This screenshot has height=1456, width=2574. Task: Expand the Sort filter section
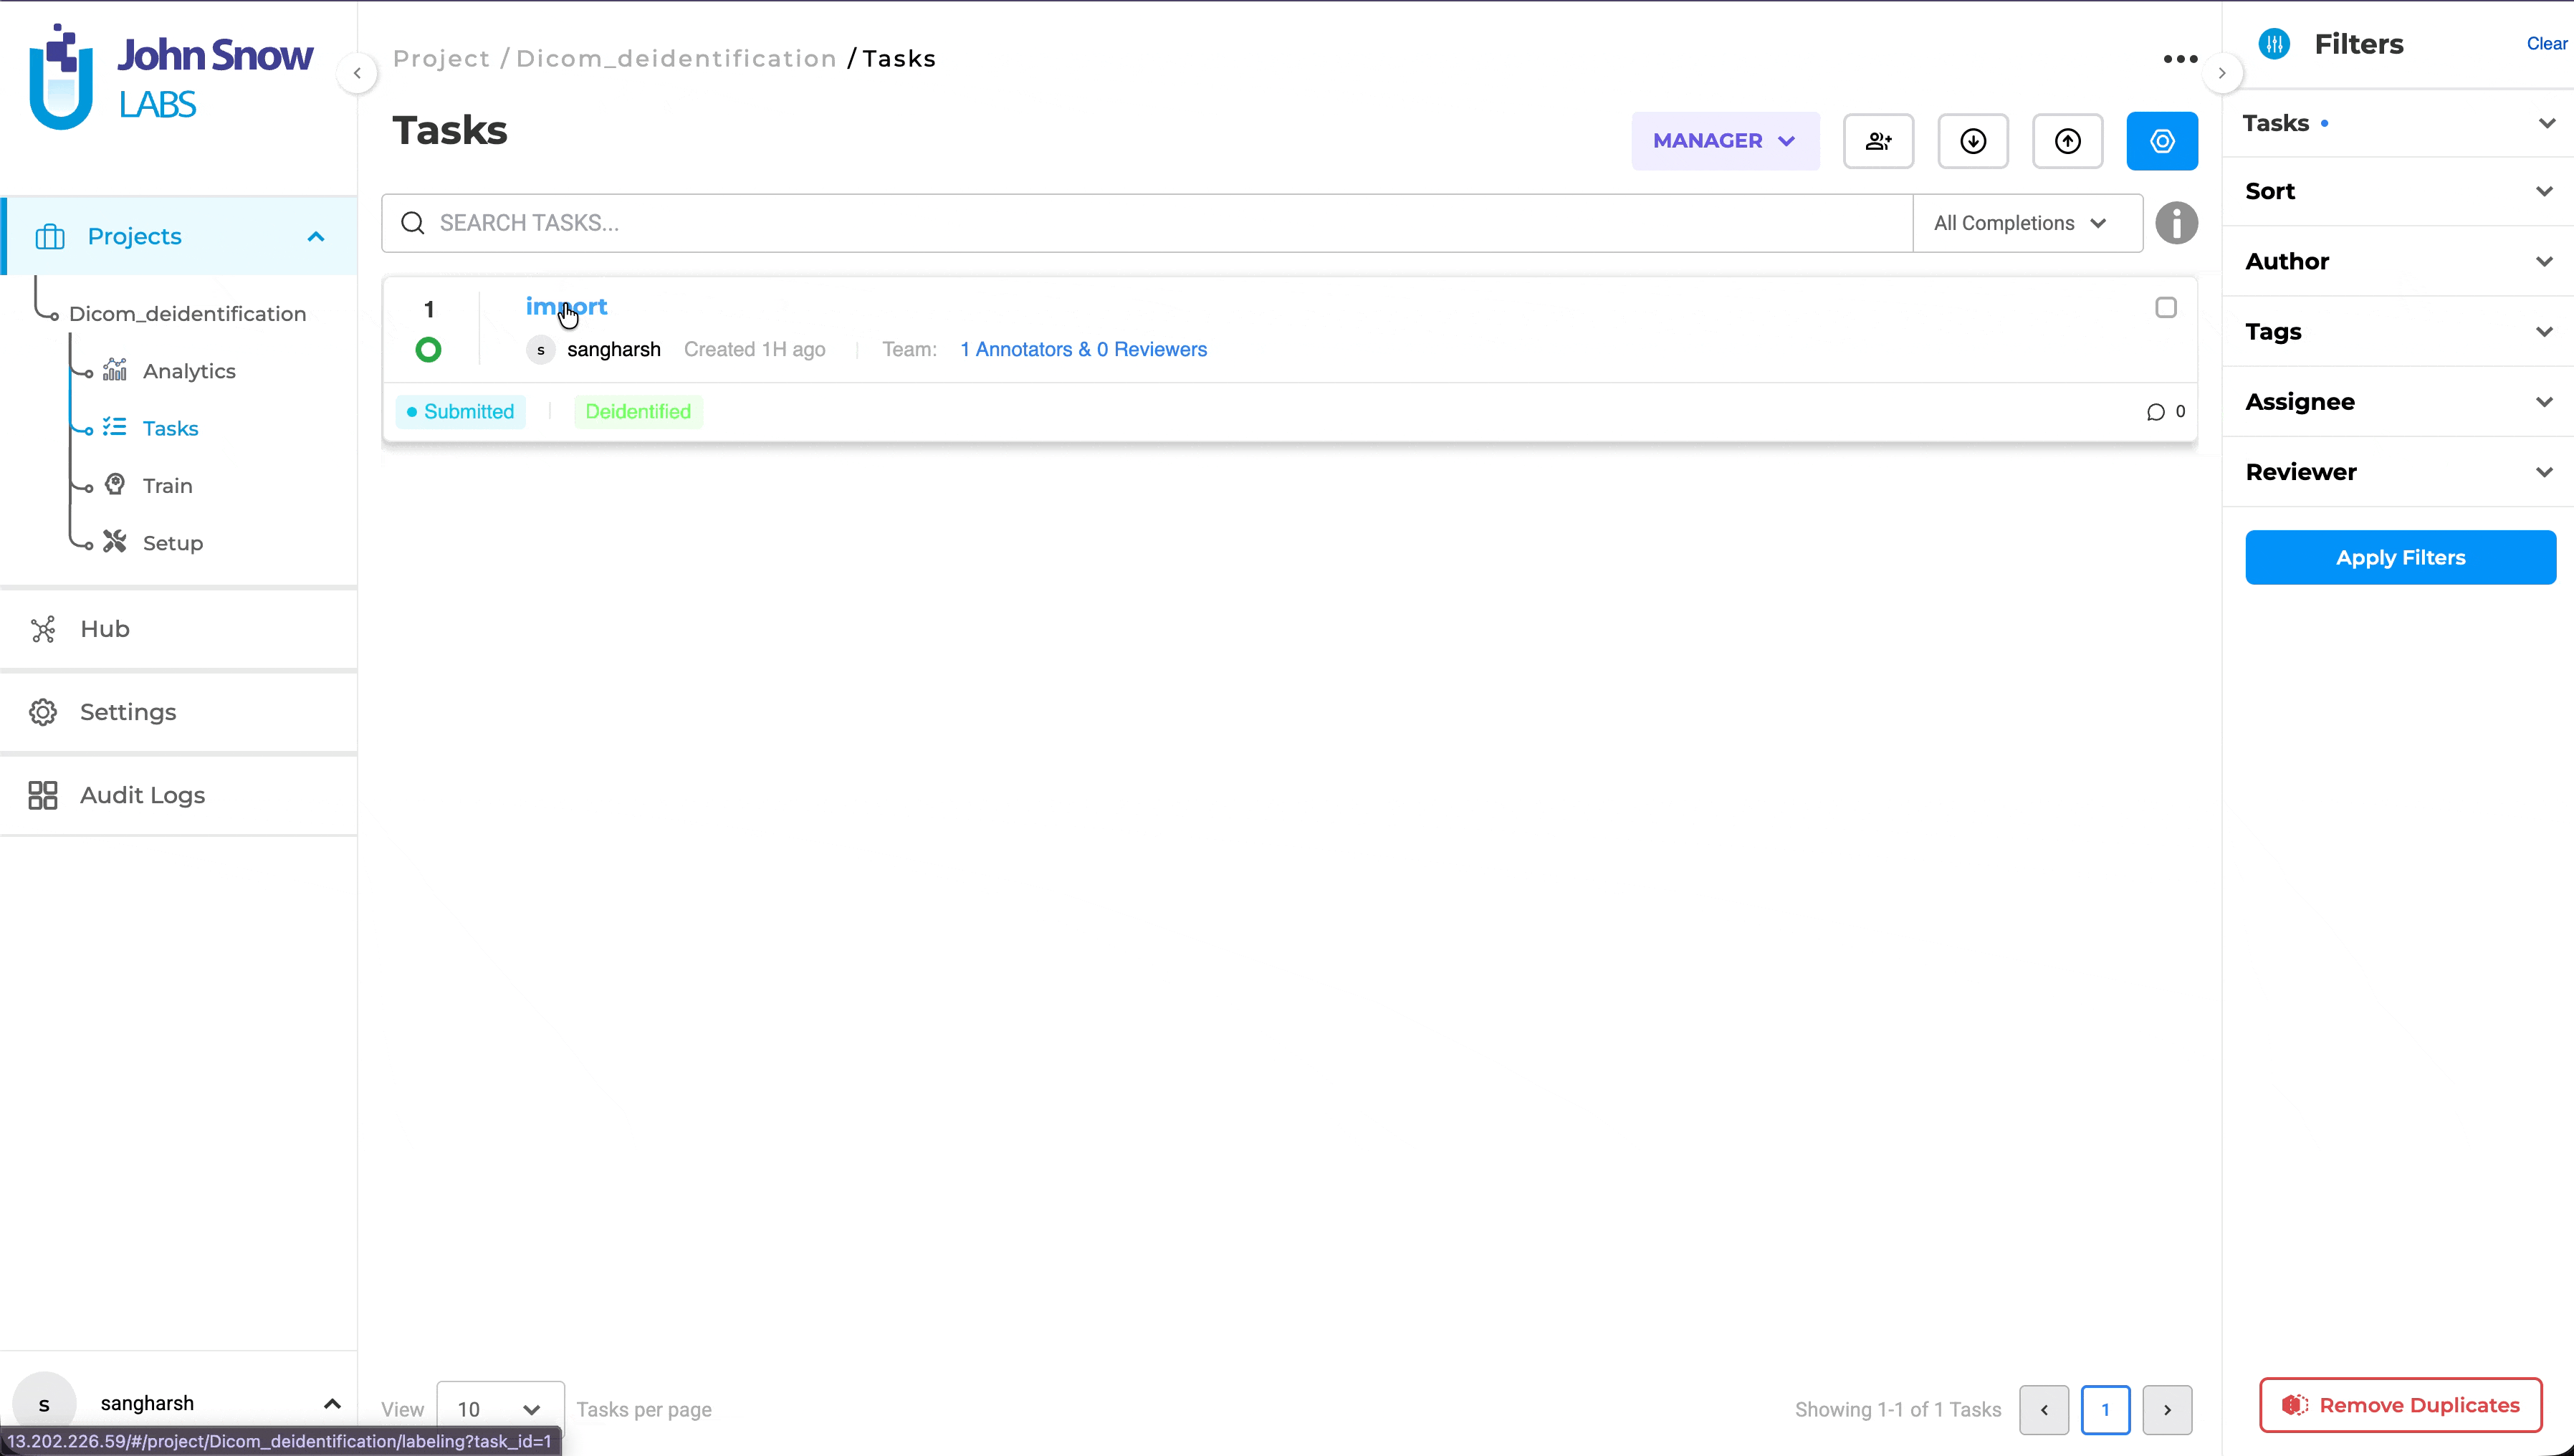click(2398, 191)
